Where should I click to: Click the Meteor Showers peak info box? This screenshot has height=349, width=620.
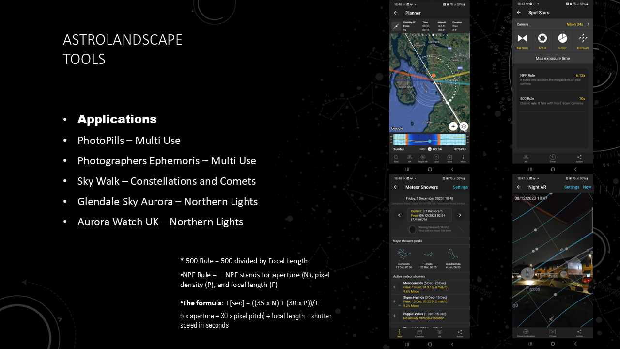(x=430, y=215)
